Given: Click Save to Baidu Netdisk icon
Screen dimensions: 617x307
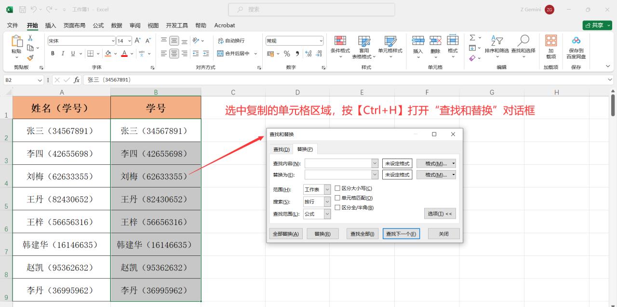Looking at the screenshot, I should 576,47.
